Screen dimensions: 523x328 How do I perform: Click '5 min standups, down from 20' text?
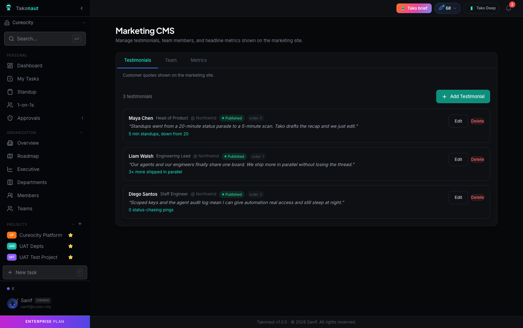(x=158, y=134)
